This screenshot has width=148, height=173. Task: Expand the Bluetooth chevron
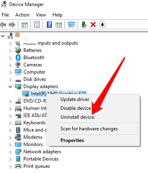point(10,58)
